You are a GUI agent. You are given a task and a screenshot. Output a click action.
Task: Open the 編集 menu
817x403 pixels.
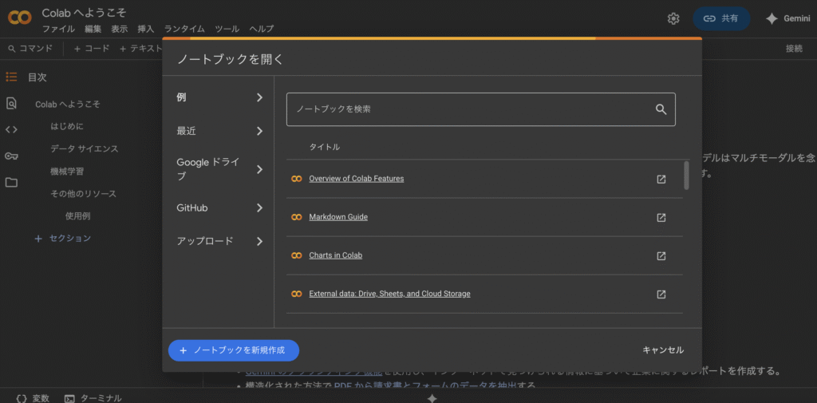(93, 30)
